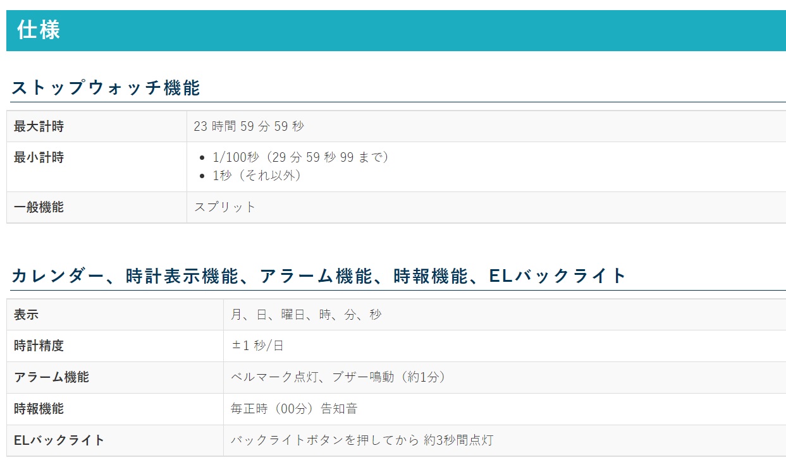
Task: Select the アラーム機能 row label
Action: click(52, 377)
